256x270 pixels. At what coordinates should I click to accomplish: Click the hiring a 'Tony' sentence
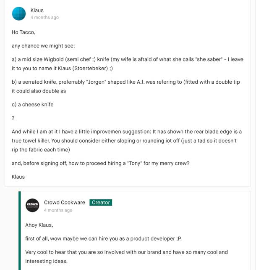pos(100,163)
